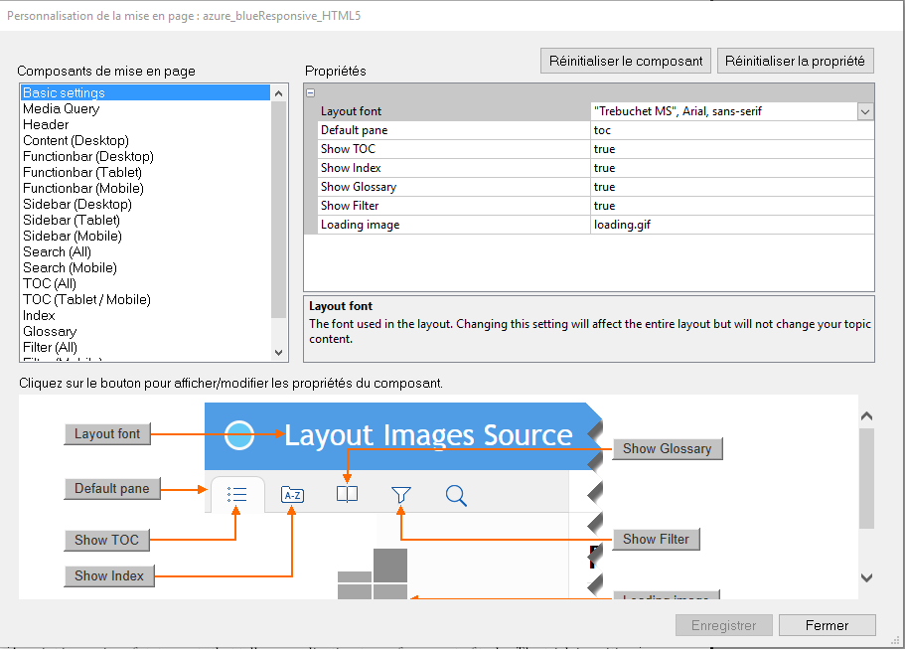Select Sidebar (Desktop) component
Image resolution: width=905 pixels, height=650 pixels.
(77, 204)
